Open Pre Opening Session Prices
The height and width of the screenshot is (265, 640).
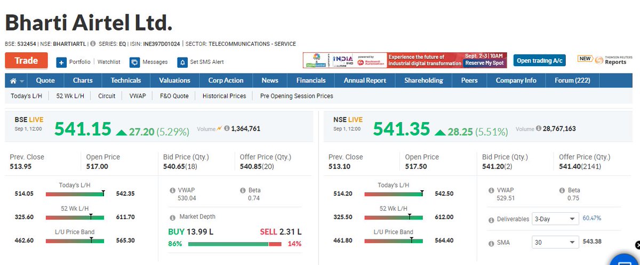pos(297,96)
